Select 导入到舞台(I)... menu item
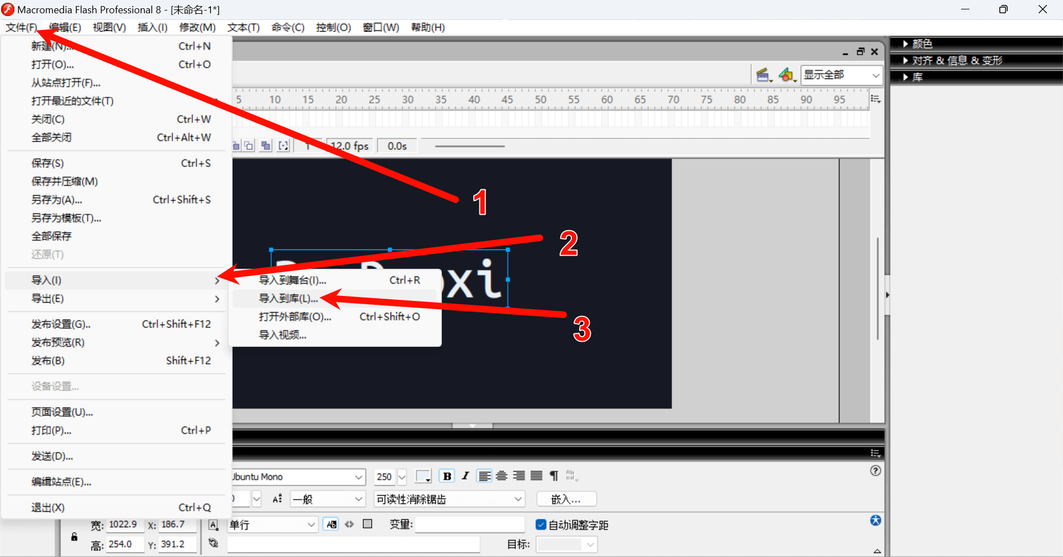This screenshot has height=557, width=1063. tap(335, 280)
